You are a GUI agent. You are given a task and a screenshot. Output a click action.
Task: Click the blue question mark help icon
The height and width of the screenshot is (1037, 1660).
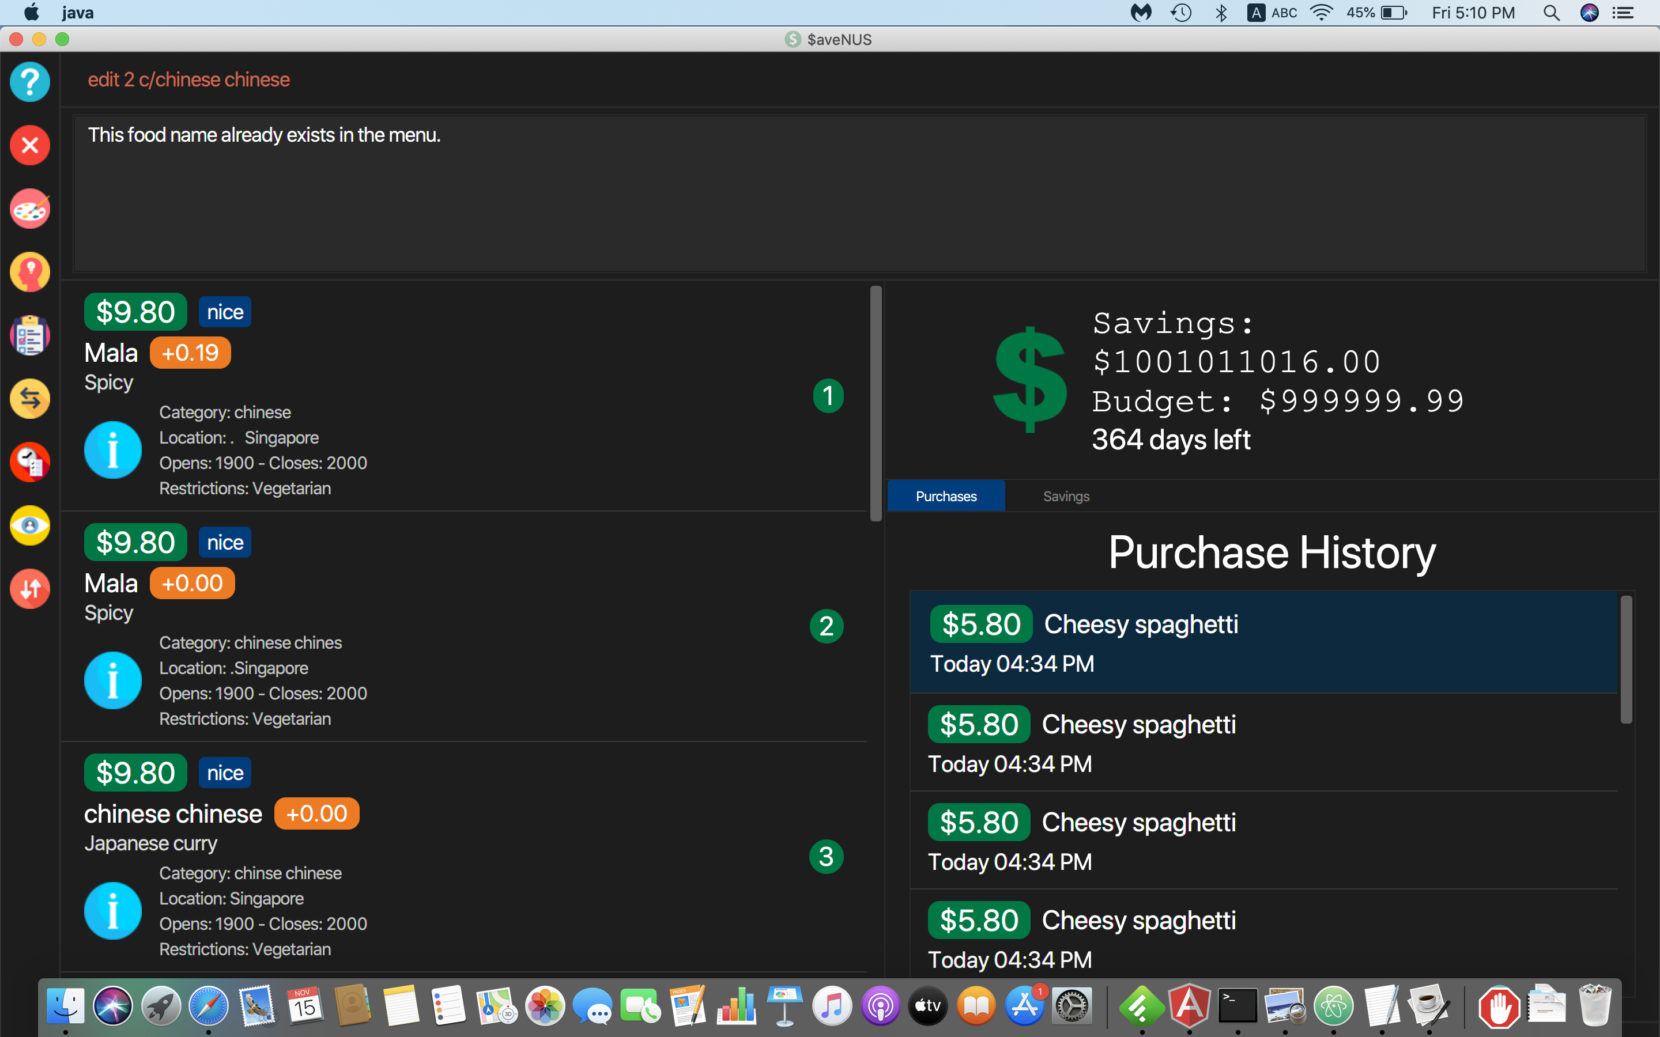tap(29, 82)
